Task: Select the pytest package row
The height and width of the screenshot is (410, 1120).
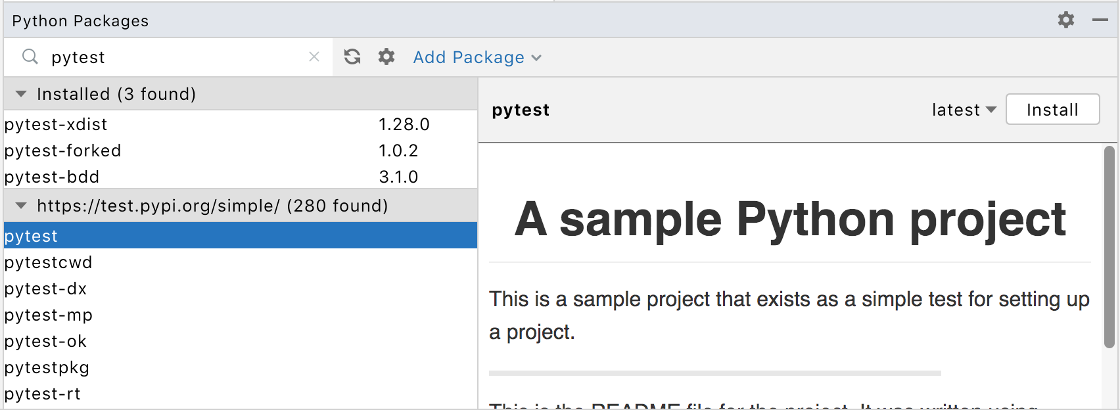Action: [x=241, y=235]
